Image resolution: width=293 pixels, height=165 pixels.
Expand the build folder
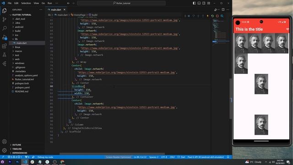[18, 31]
